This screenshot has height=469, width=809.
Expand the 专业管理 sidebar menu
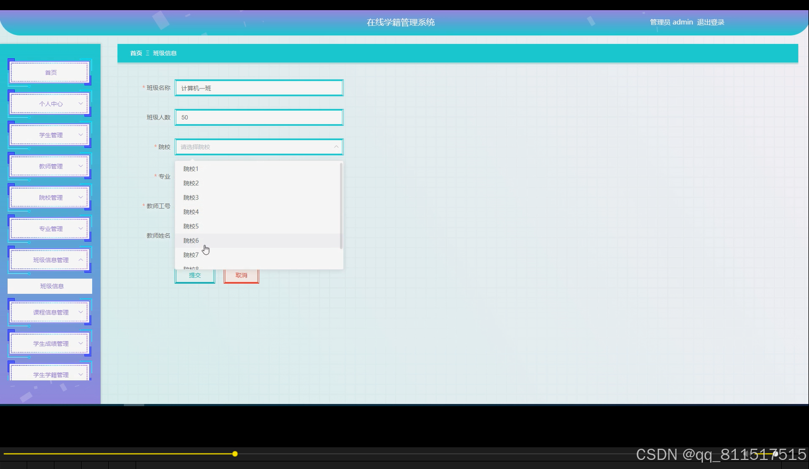pyautogui.click(x=50, y=229)
